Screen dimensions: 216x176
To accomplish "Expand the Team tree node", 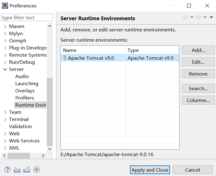I will click(x=5, y=112).
